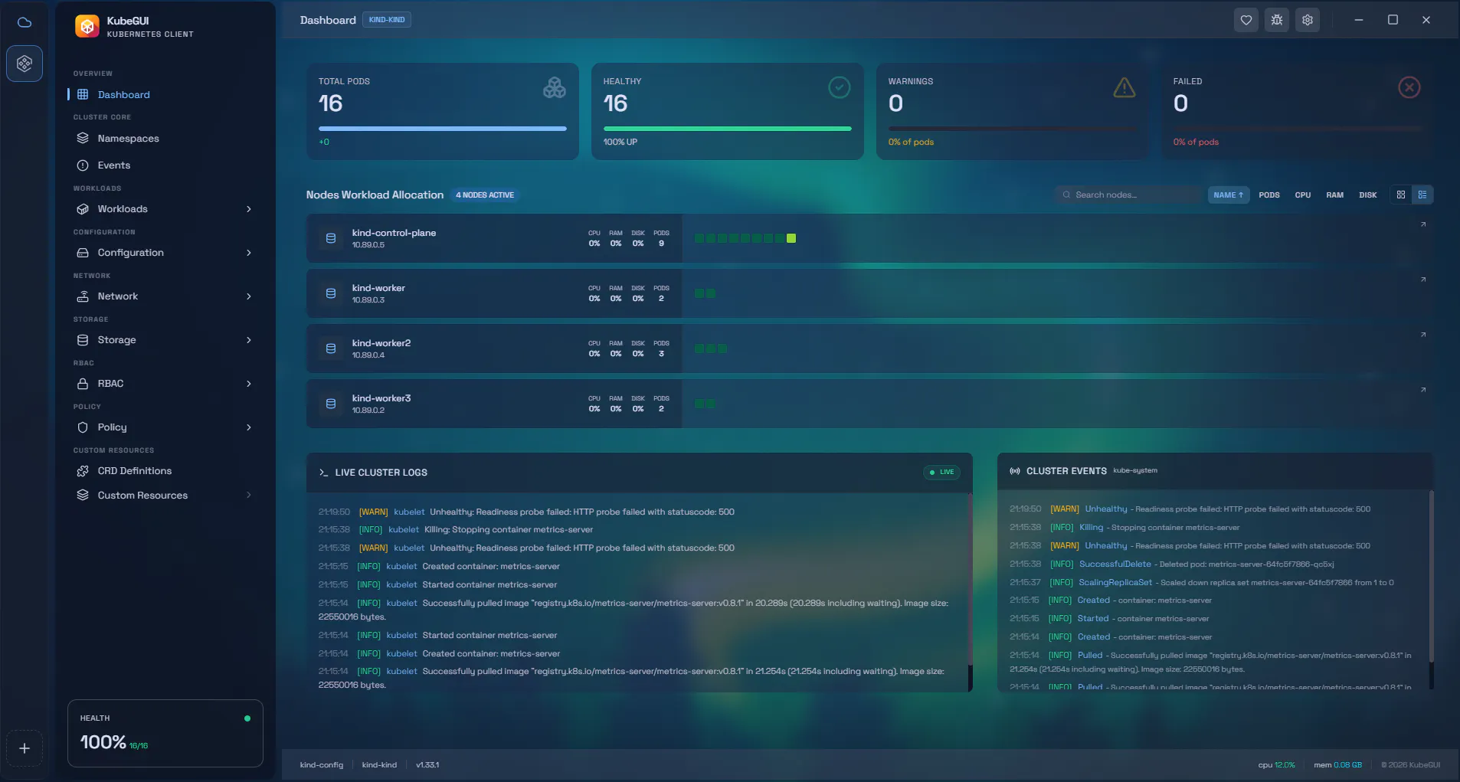Expand the Storage menu chevron

[x=249, y=340]
